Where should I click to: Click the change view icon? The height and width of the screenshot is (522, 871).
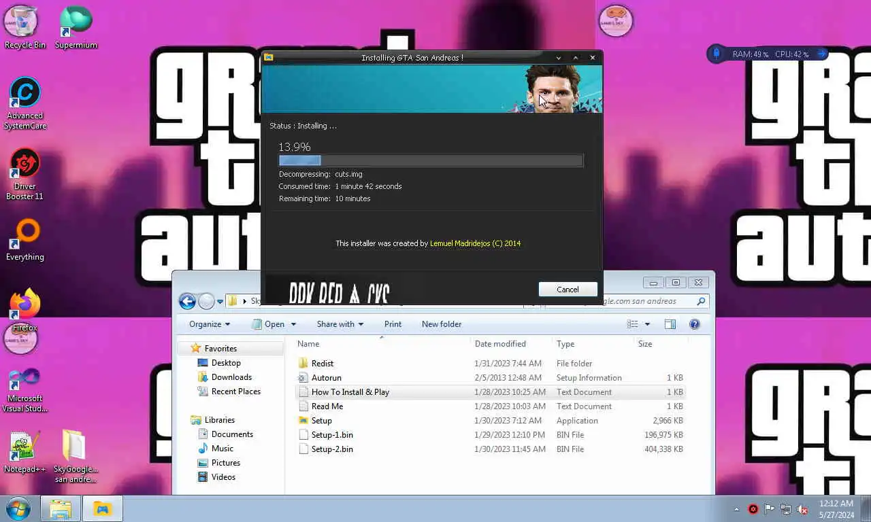pos(632,324)
